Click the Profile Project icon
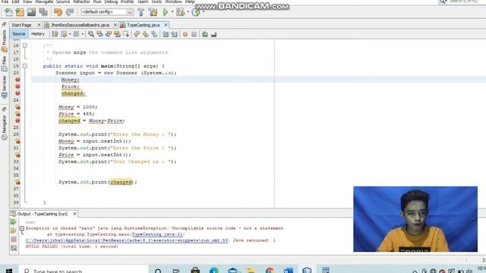Screen dimensions: 486x273 (196, 12)
